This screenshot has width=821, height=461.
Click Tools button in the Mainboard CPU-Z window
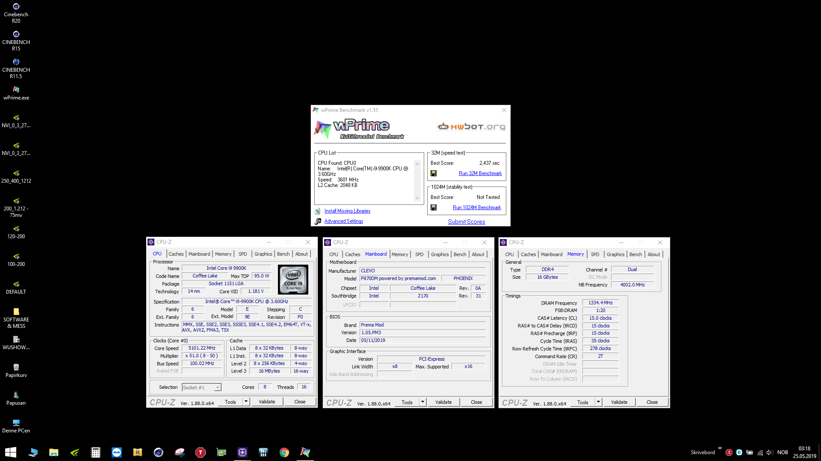pyautogui.click(x=407, y=402)
